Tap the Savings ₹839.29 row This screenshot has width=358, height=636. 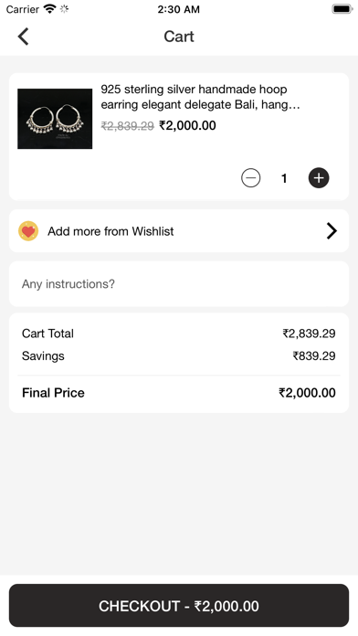click(x=179, y=356)
